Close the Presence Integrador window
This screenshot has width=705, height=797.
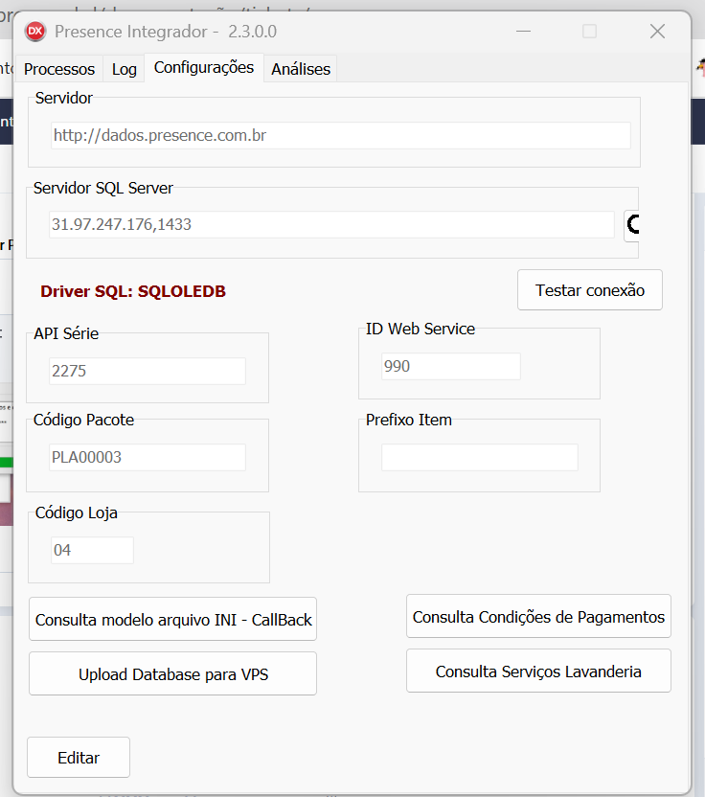[x=657, y=31]
